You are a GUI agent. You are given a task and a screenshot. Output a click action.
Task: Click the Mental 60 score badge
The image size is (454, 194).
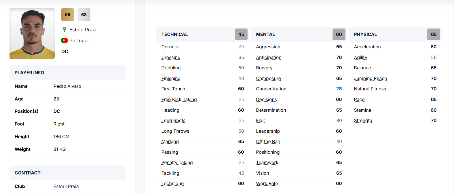[x=339, y=35]
